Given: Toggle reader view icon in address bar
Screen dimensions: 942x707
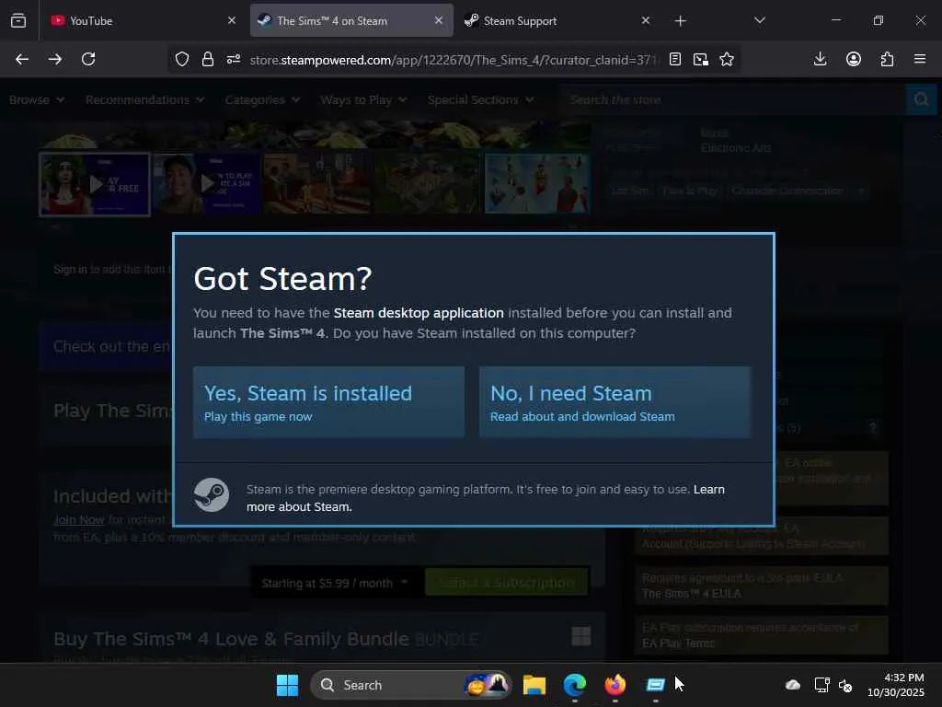Looking at the screenshot, I should (x=674, y=59).
